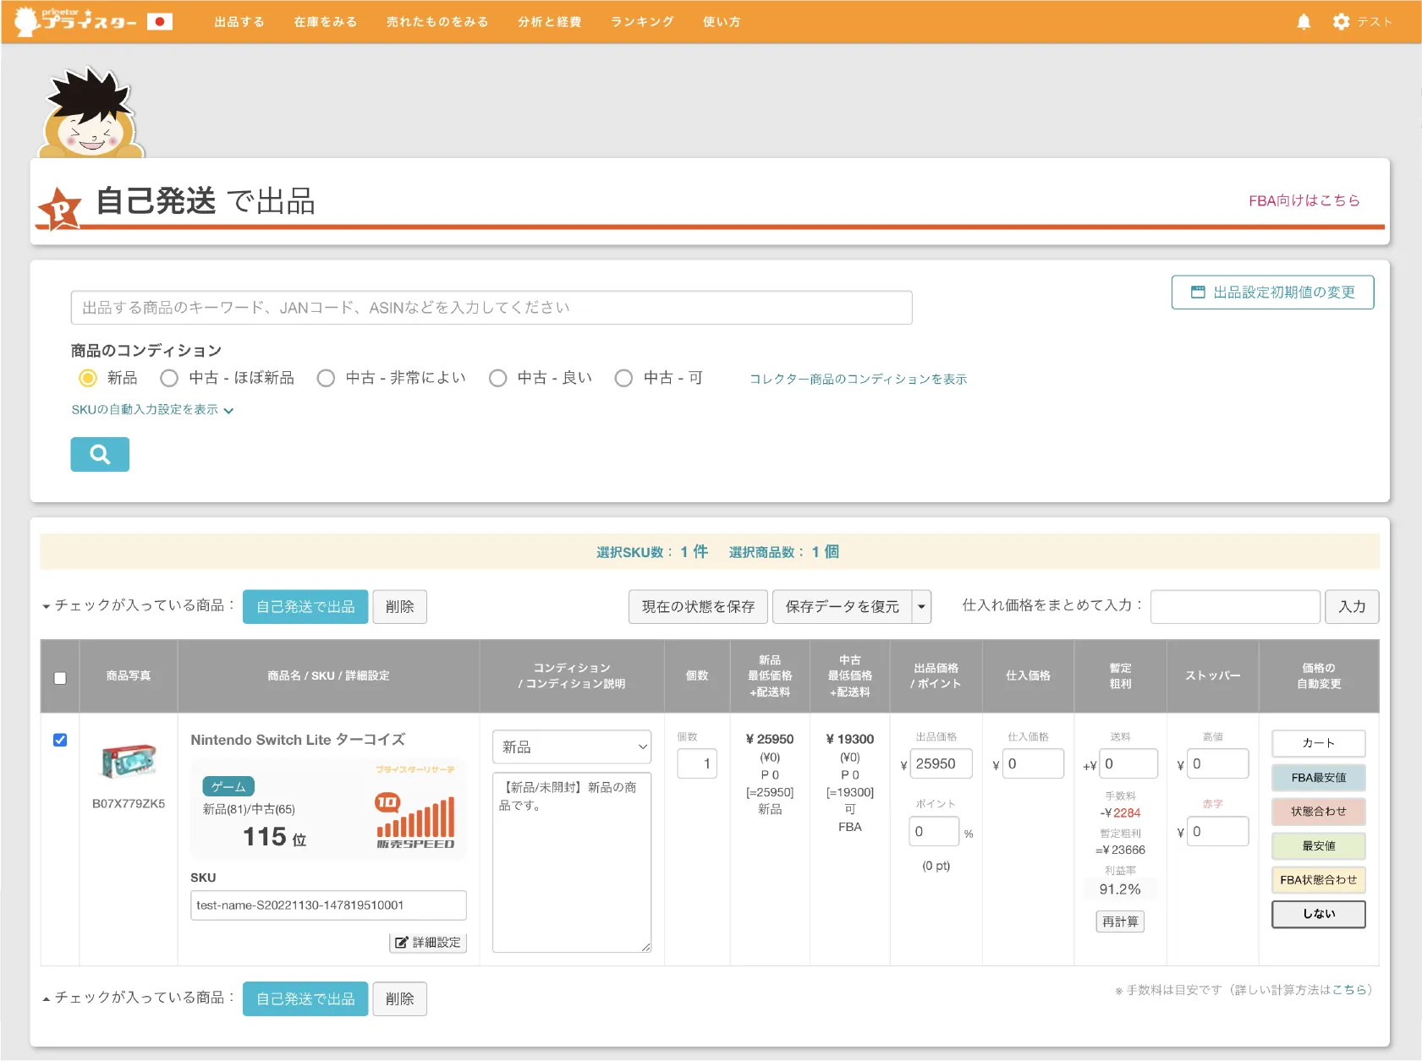Focus 仕入れ価格をまとめて入力 field

(x=1235, y=607)
